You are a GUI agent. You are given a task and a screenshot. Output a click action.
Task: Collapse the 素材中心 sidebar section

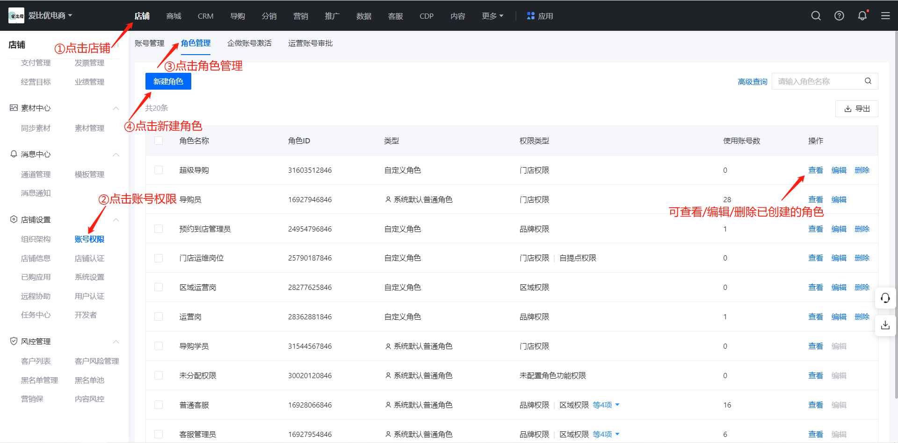pyautogui.click(x=116, y=108)
